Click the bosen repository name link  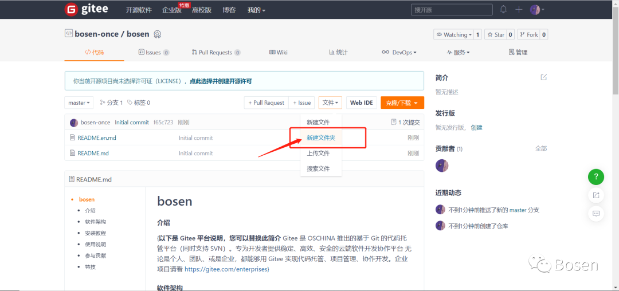point(138,34)
